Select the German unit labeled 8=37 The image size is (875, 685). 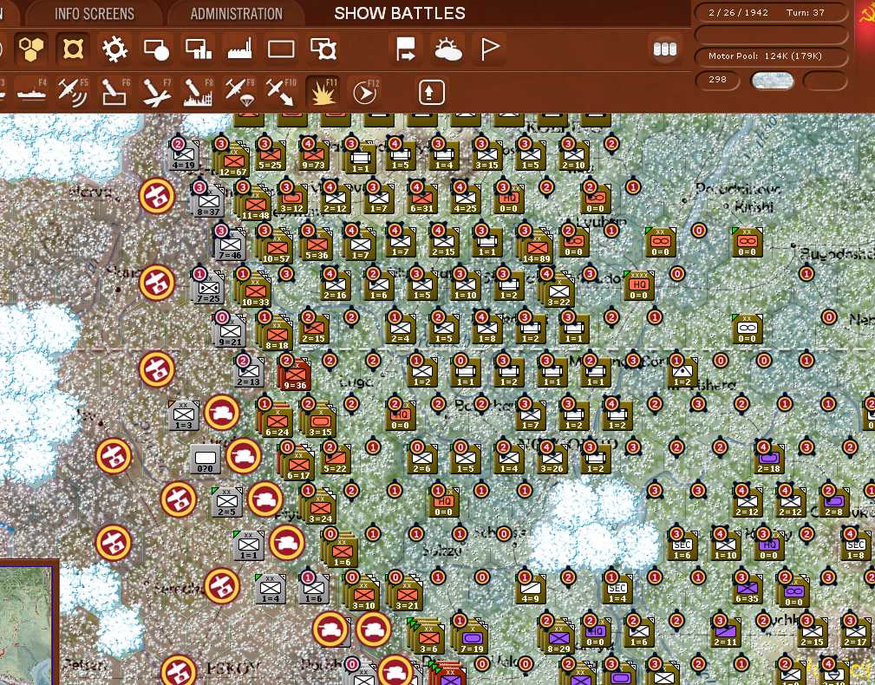207,201
